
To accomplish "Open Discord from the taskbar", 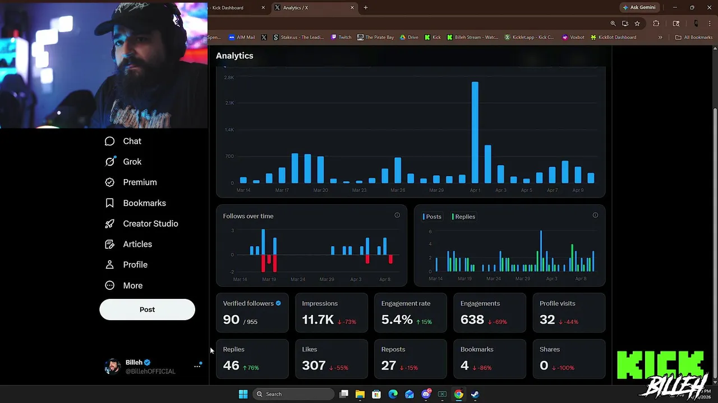I will [x=426, y=394].
